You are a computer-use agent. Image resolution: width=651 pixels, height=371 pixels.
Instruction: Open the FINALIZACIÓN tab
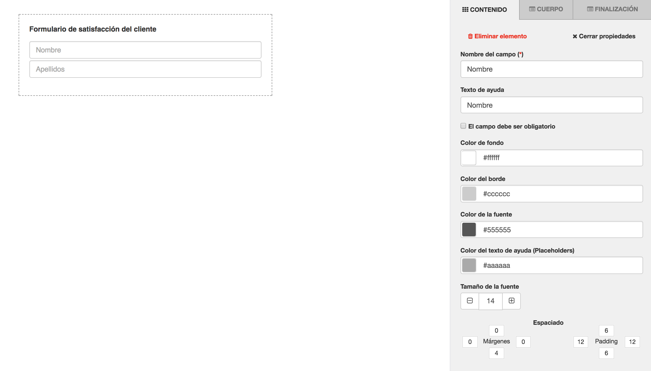pos(612,9)
